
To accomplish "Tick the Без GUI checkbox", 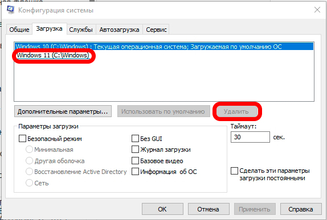I will click(x=136, y=139).
